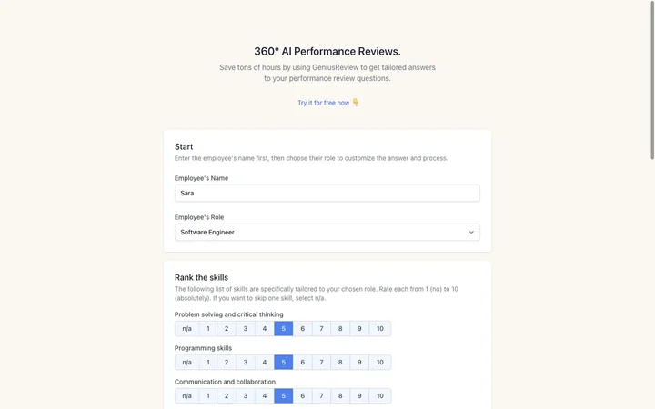Viewport: 655px width, 409px height.
Task: Click the 'Rank the skills' heading
Action: pos(201,277)
